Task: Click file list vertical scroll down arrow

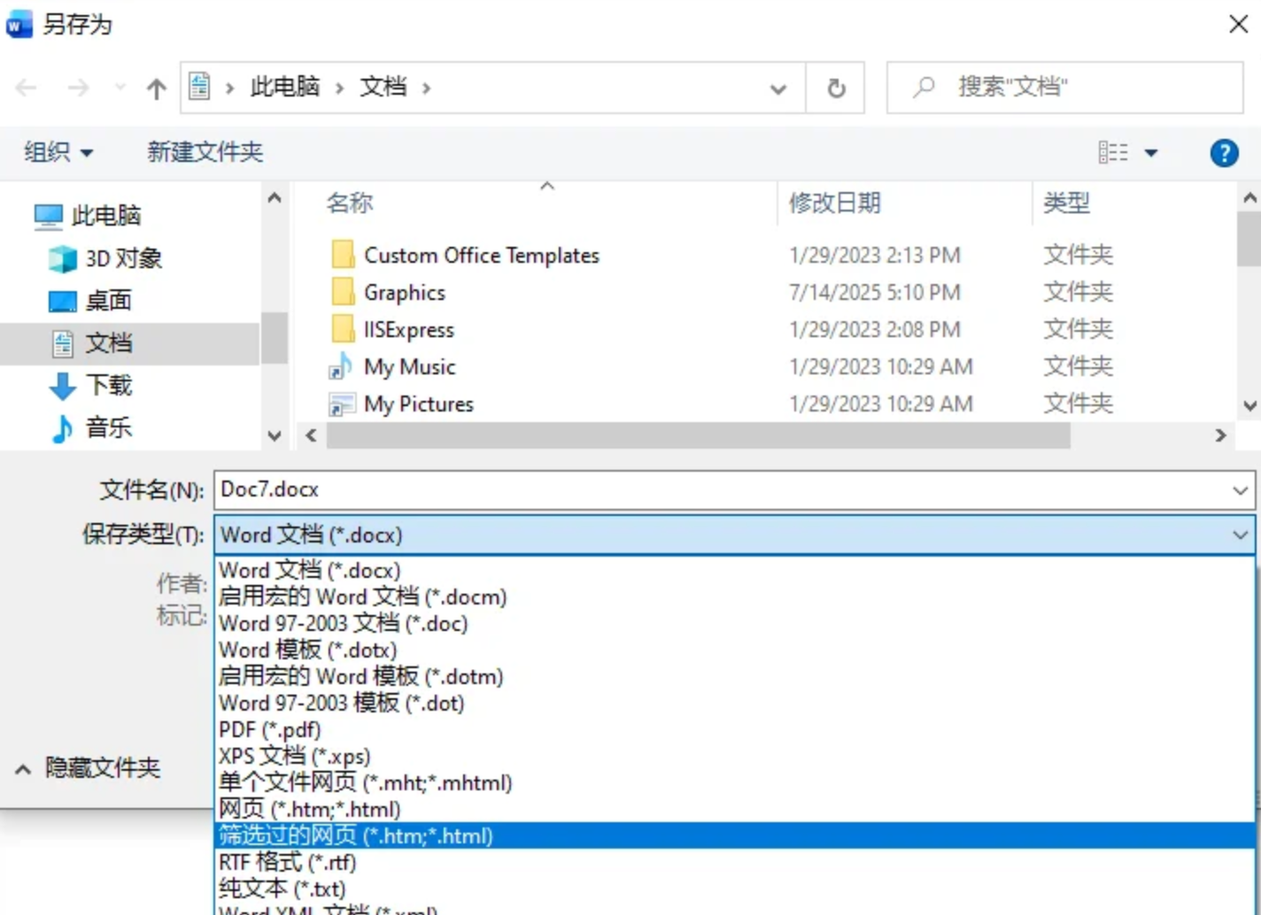Action: click(x=1250, y=406)
